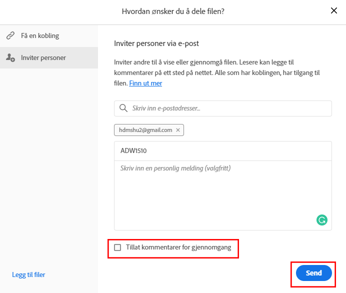346x293 pixels.
Task: Click the magnifier icon in email search
Action: click(x=123, y=108)
